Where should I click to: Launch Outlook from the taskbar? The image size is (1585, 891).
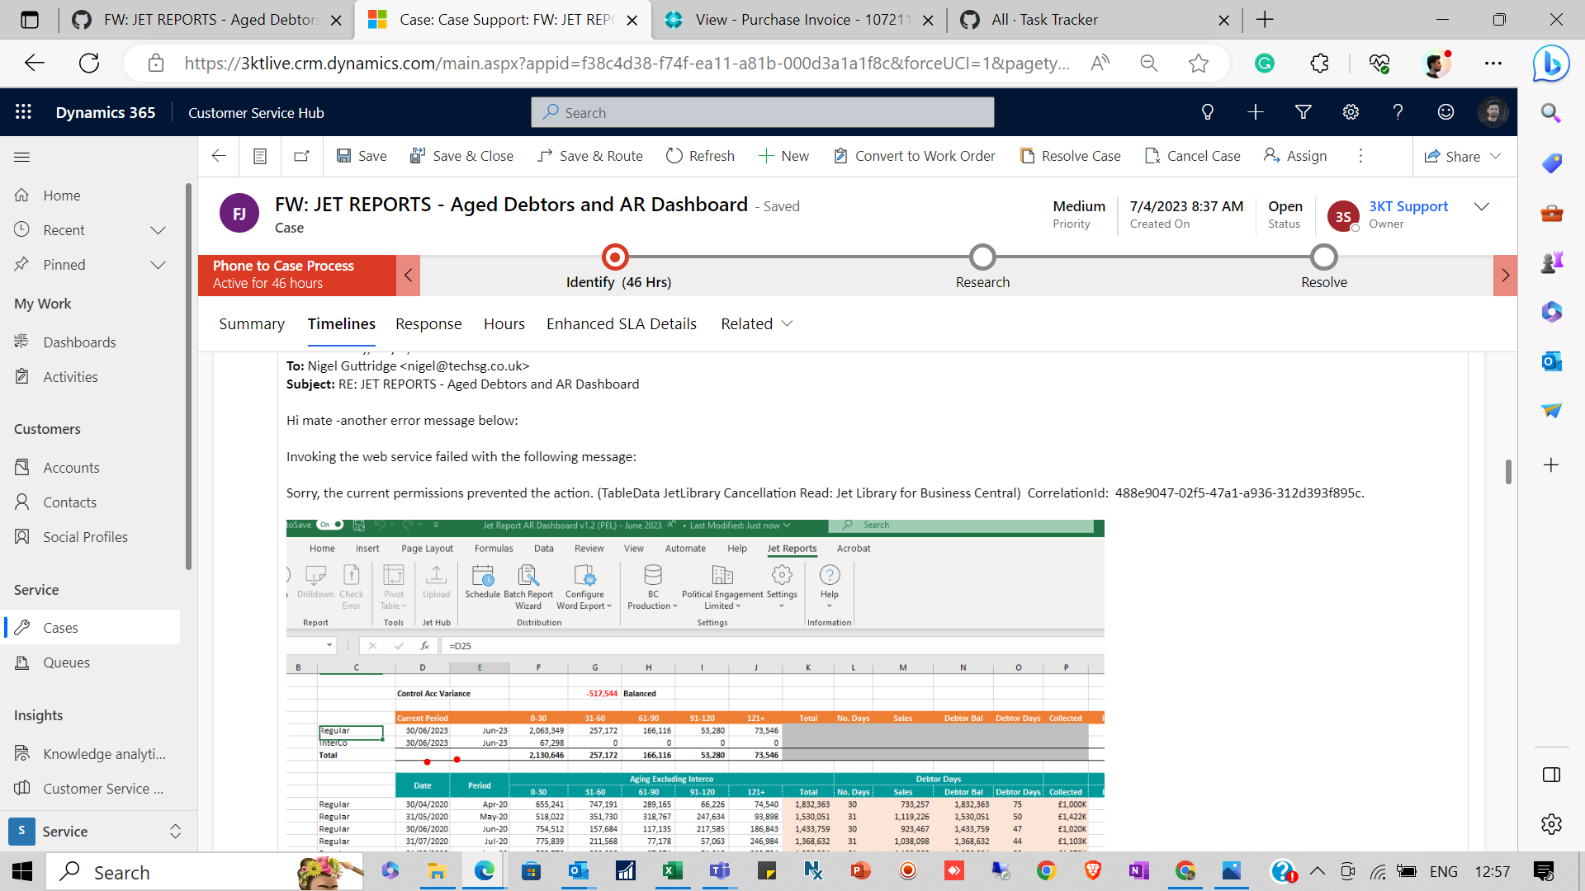point(578,871)
